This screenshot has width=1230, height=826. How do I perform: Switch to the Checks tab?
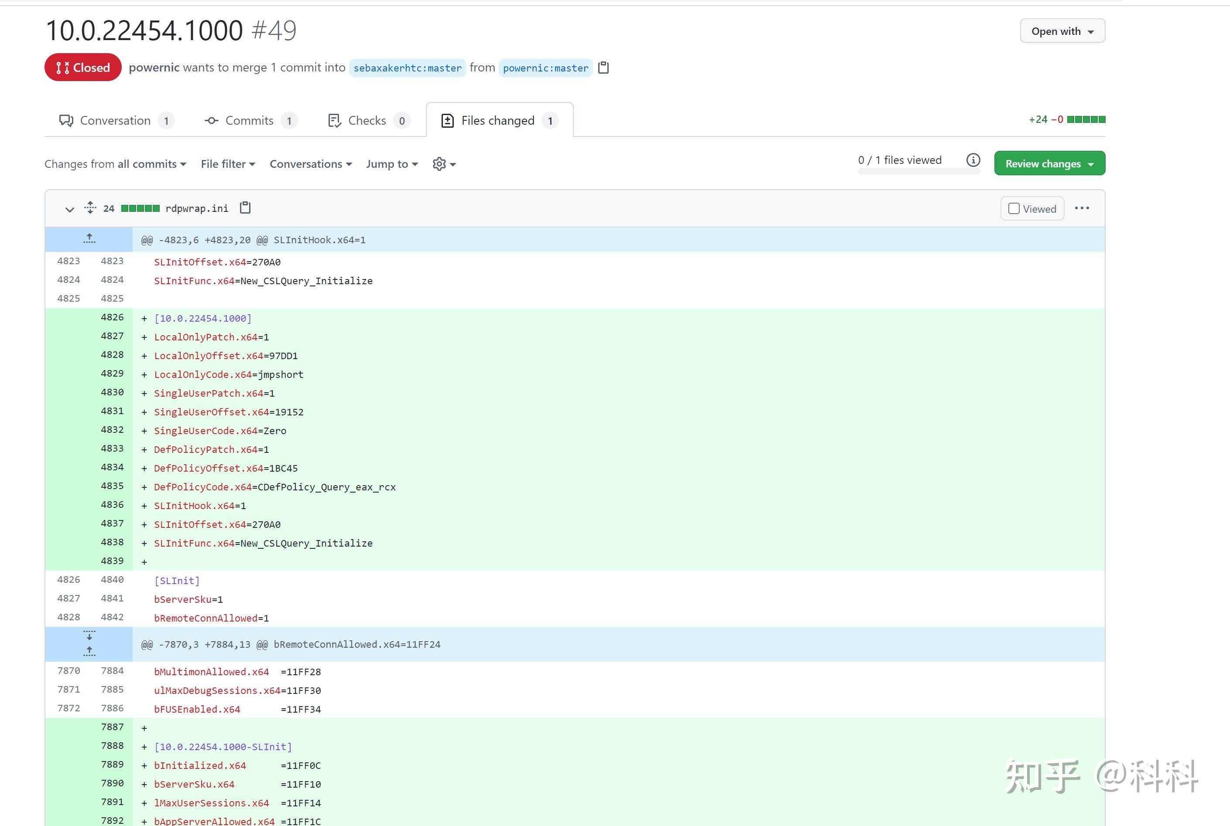pyautogui.click(x=369, y=121)
